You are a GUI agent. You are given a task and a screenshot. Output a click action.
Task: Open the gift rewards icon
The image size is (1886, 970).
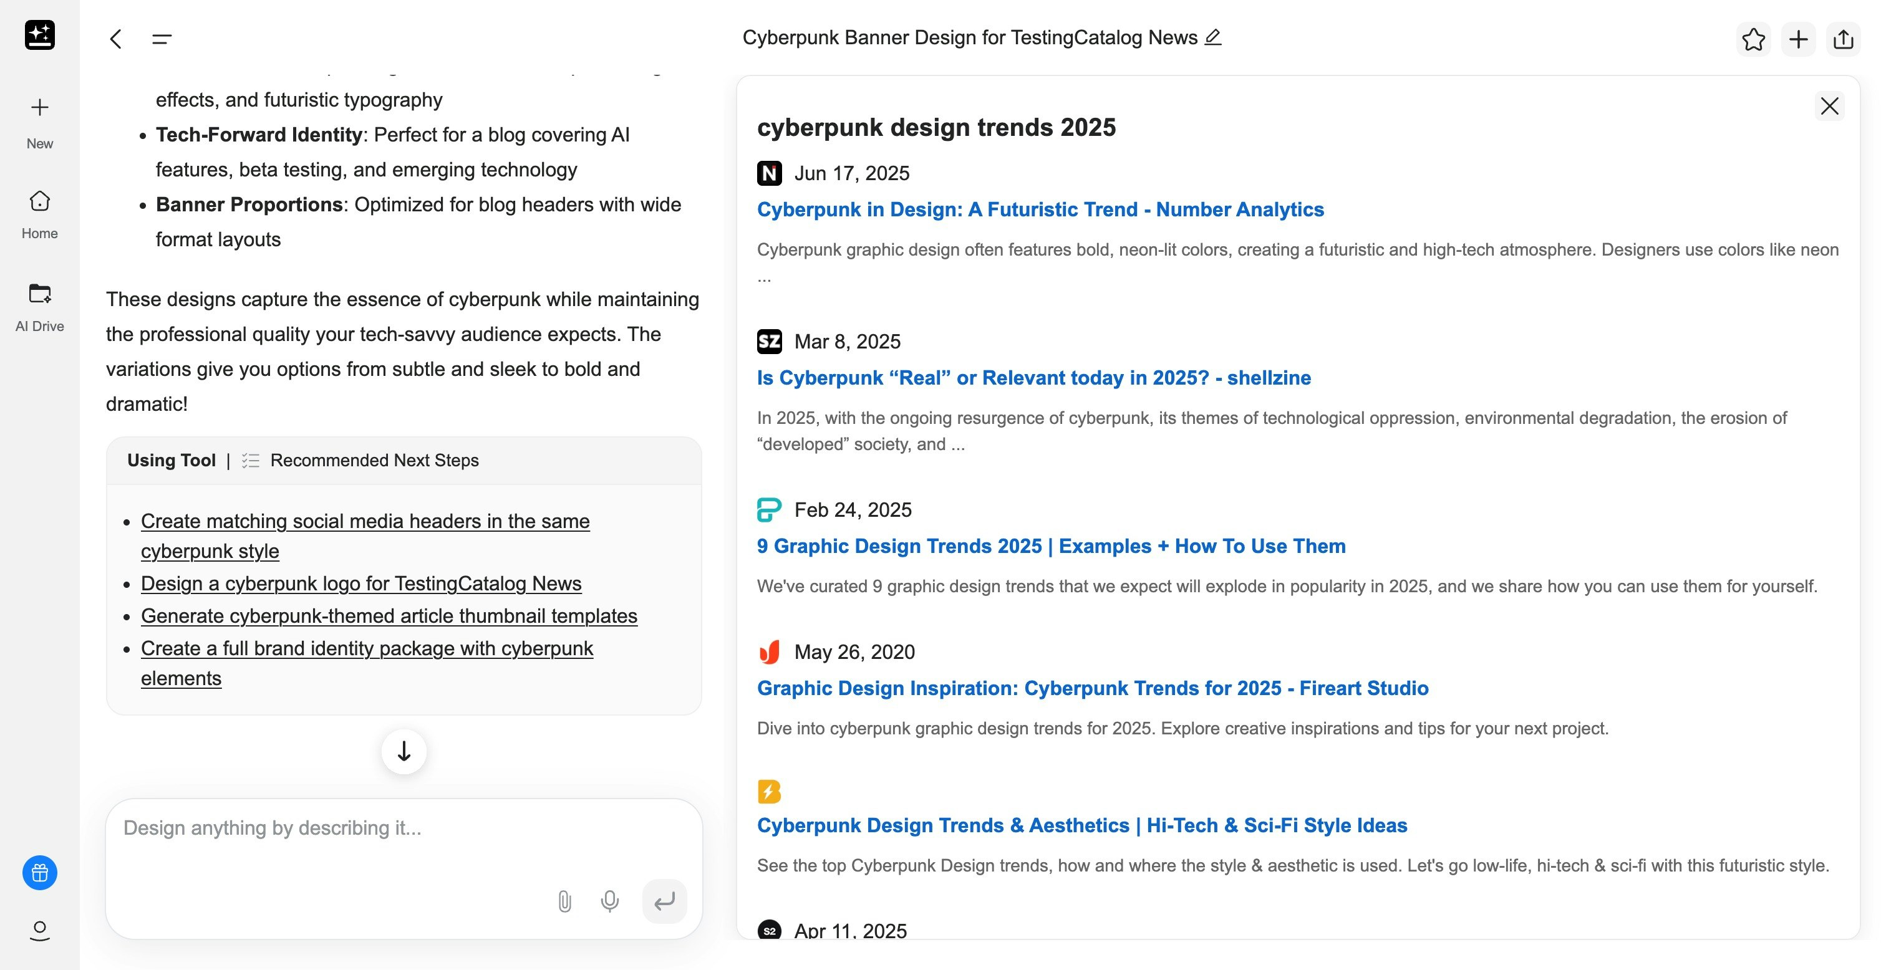click(x=39, y=873)
